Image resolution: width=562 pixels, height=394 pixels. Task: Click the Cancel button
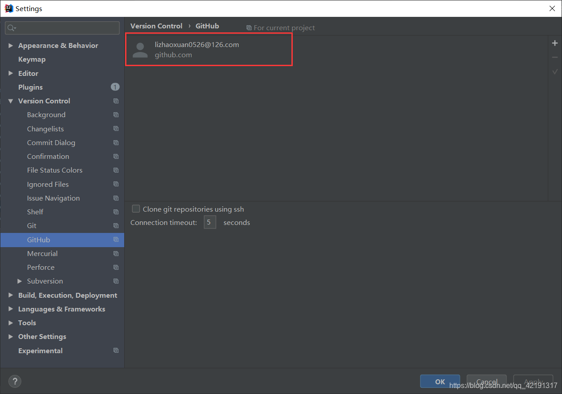pos(487,382)
